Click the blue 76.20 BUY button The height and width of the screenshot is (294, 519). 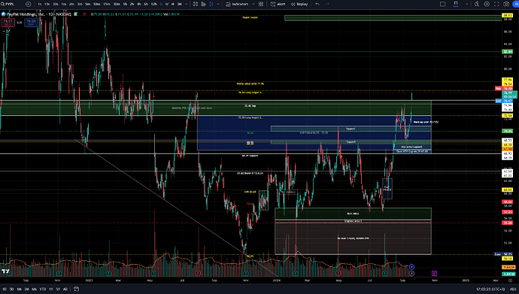[31, 23]
